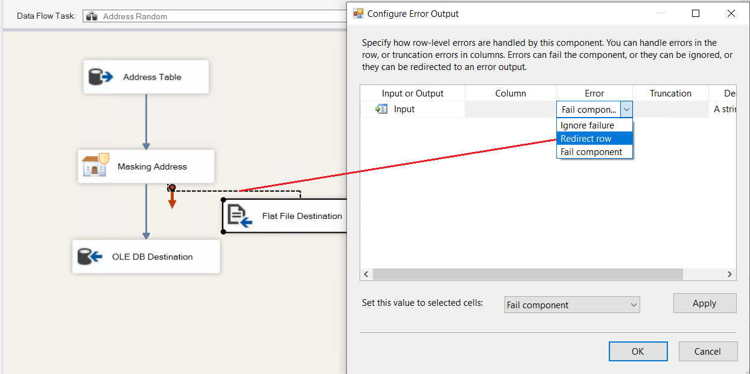Viewport: 750px width, 374px height.
Task: Click the Configure Error Output dialog icon
Action: [x=358, y=13]
